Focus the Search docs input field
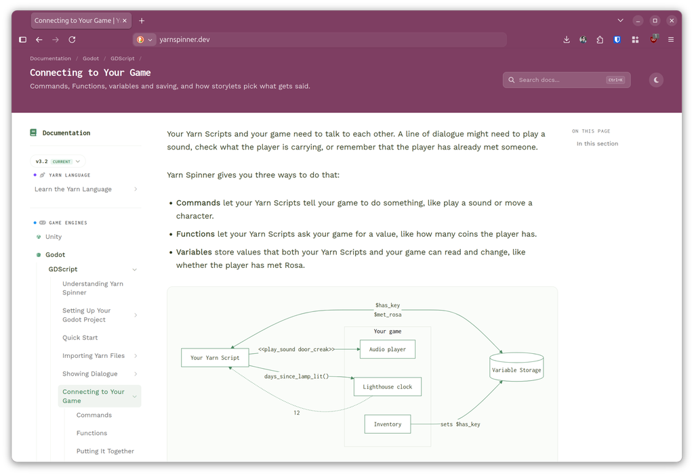 pos(566,80)
